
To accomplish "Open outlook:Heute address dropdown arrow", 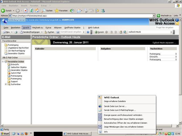I will [171, 32].
